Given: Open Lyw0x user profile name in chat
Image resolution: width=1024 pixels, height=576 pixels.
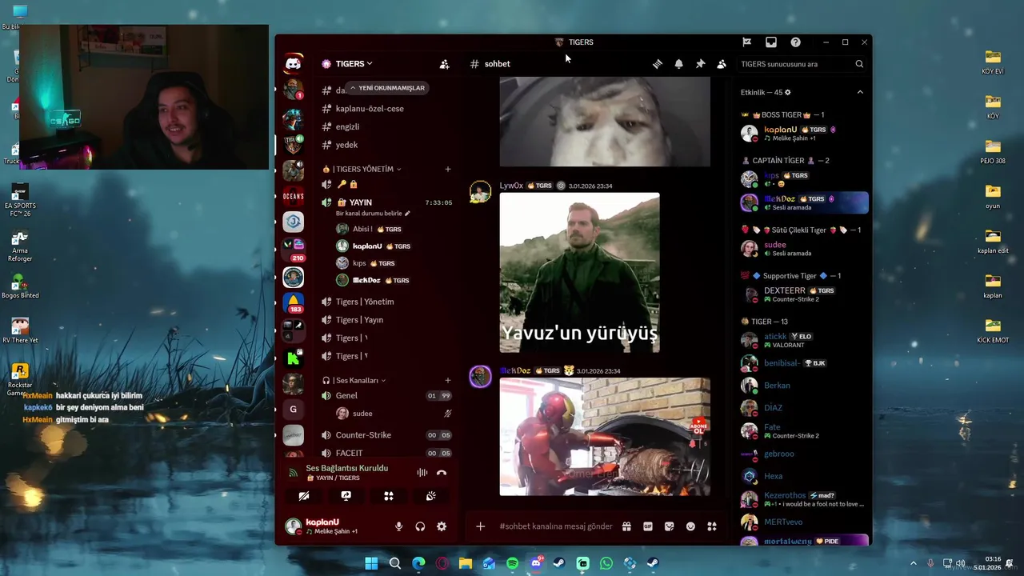Looking at the screenshot, I should 511,186.
